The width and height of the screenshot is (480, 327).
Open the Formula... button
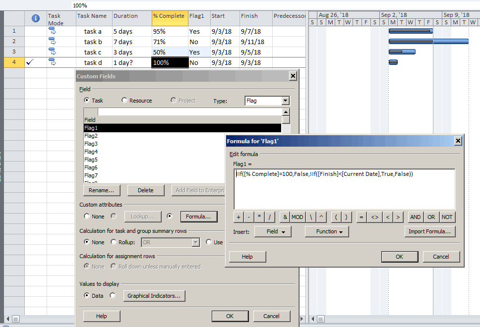tap(199, 217)
